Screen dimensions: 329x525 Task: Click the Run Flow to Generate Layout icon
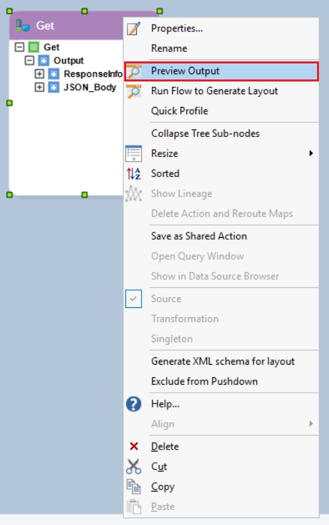(134, 91)
